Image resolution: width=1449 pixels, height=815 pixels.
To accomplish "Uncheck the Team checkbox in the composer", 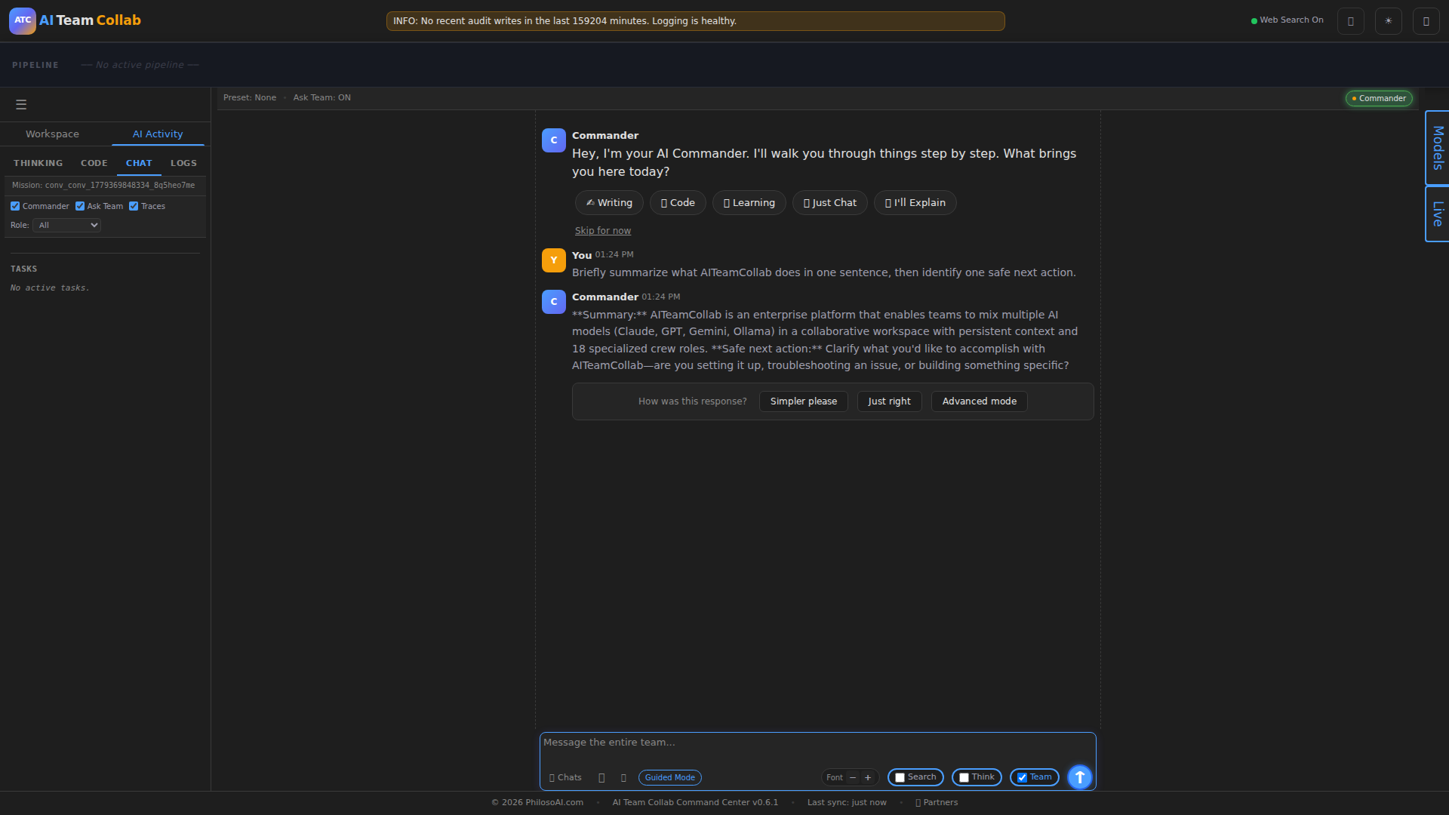I will point(1022,778).
